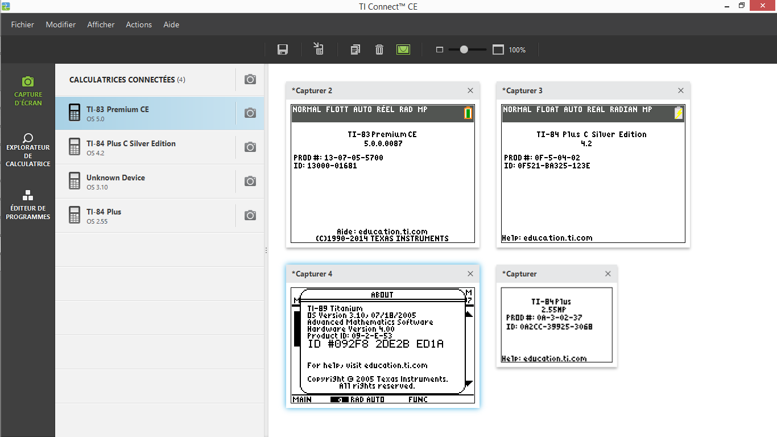Capture screen of TI-83 Premium CE
Viewport: 777px width, 437px height.
click(250, 113)
